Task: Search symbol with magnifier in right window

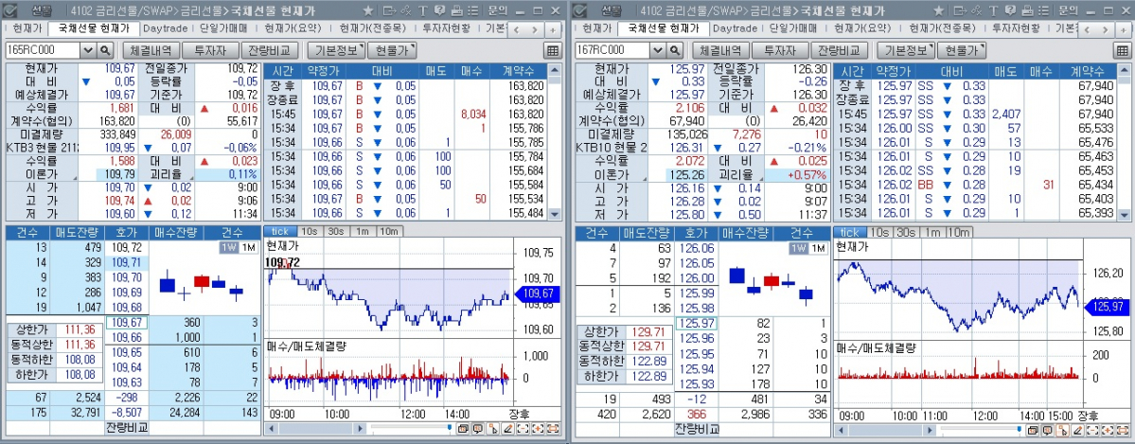Action: 675,50
